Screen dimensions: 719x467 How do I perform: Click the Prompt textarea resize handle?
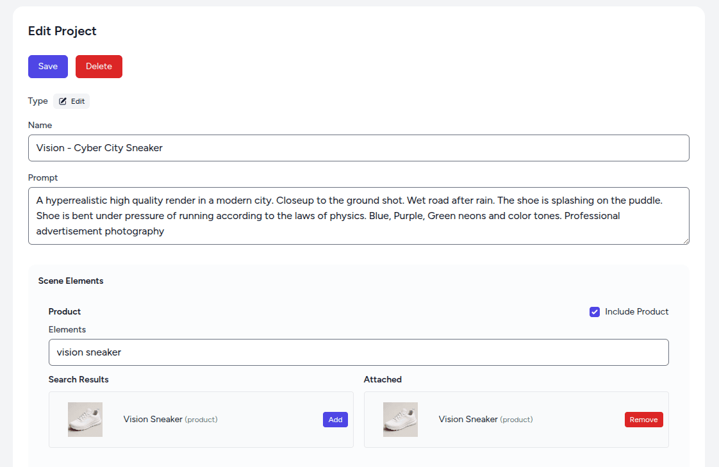tap(686, 241)
